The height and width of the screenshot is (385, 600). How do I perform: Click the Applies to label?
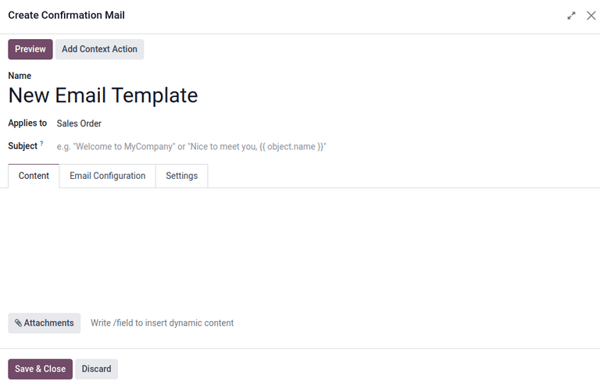27,123
